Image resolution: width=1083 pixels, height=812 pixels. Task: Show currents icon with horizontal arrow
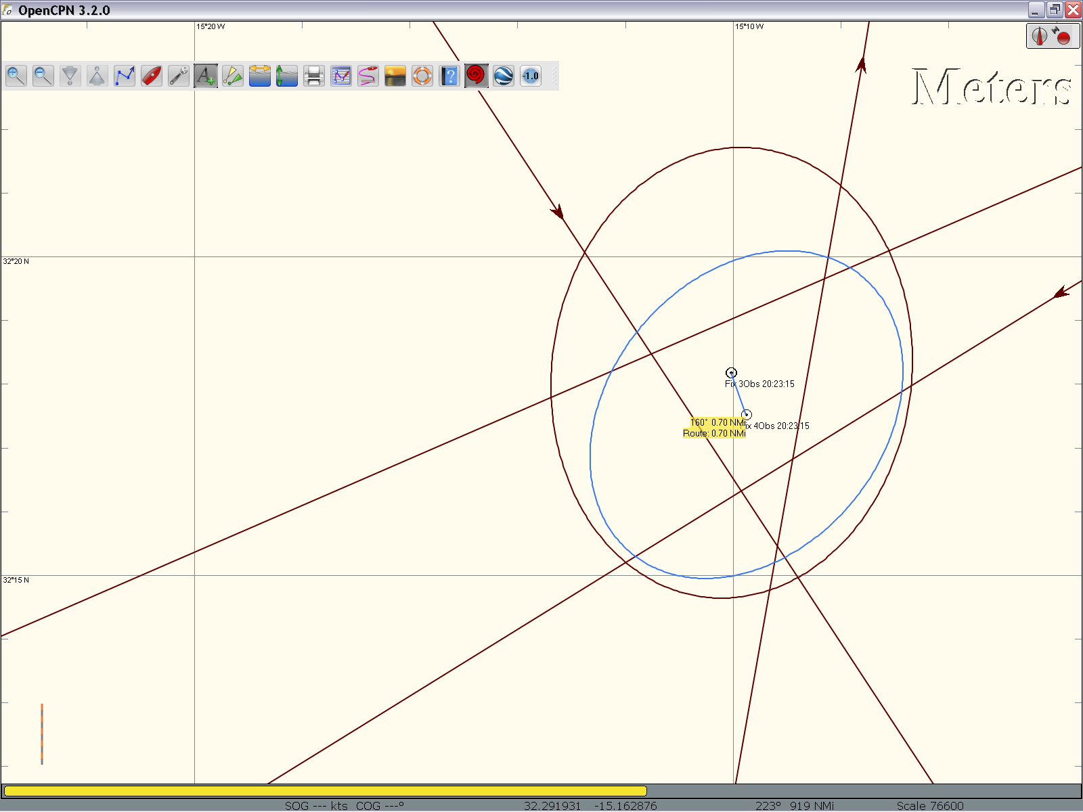coord(260,76)
